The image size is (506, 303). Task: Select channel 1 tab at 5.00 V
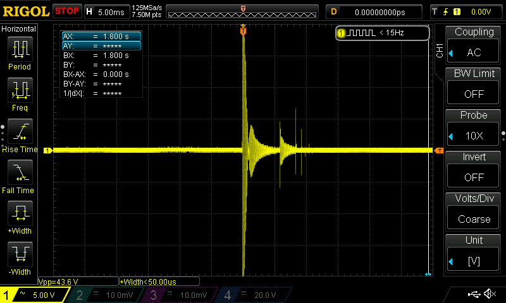pyautogui.click(x=34, y=295)
